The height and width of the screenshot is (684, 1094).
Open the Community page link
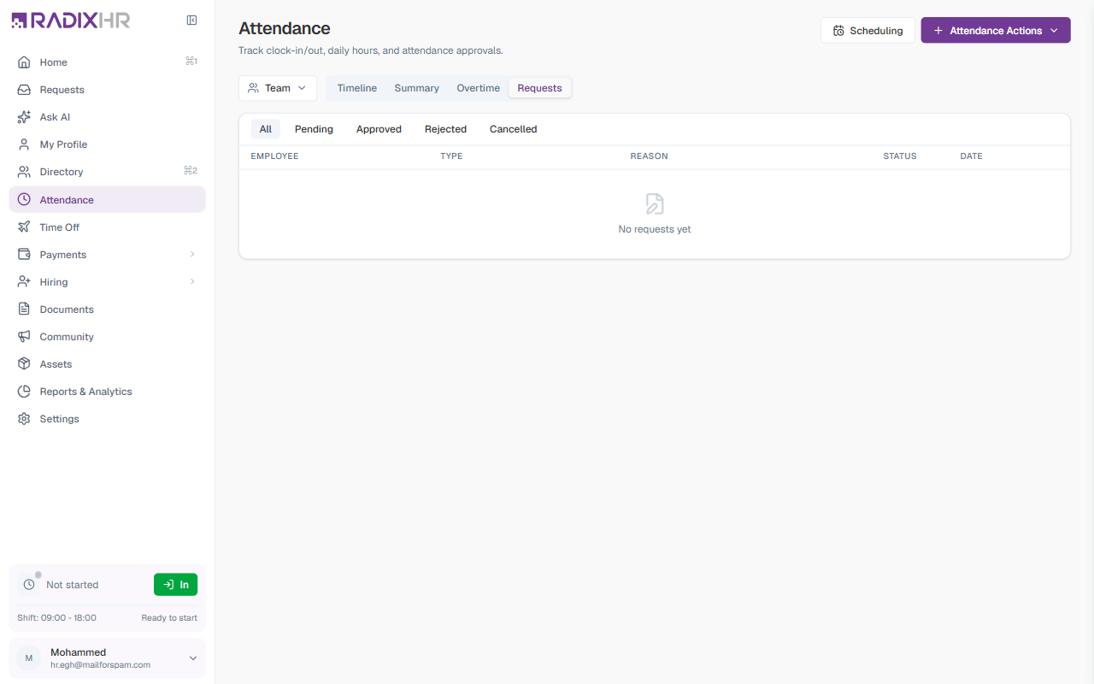click(x=107, y=337)
